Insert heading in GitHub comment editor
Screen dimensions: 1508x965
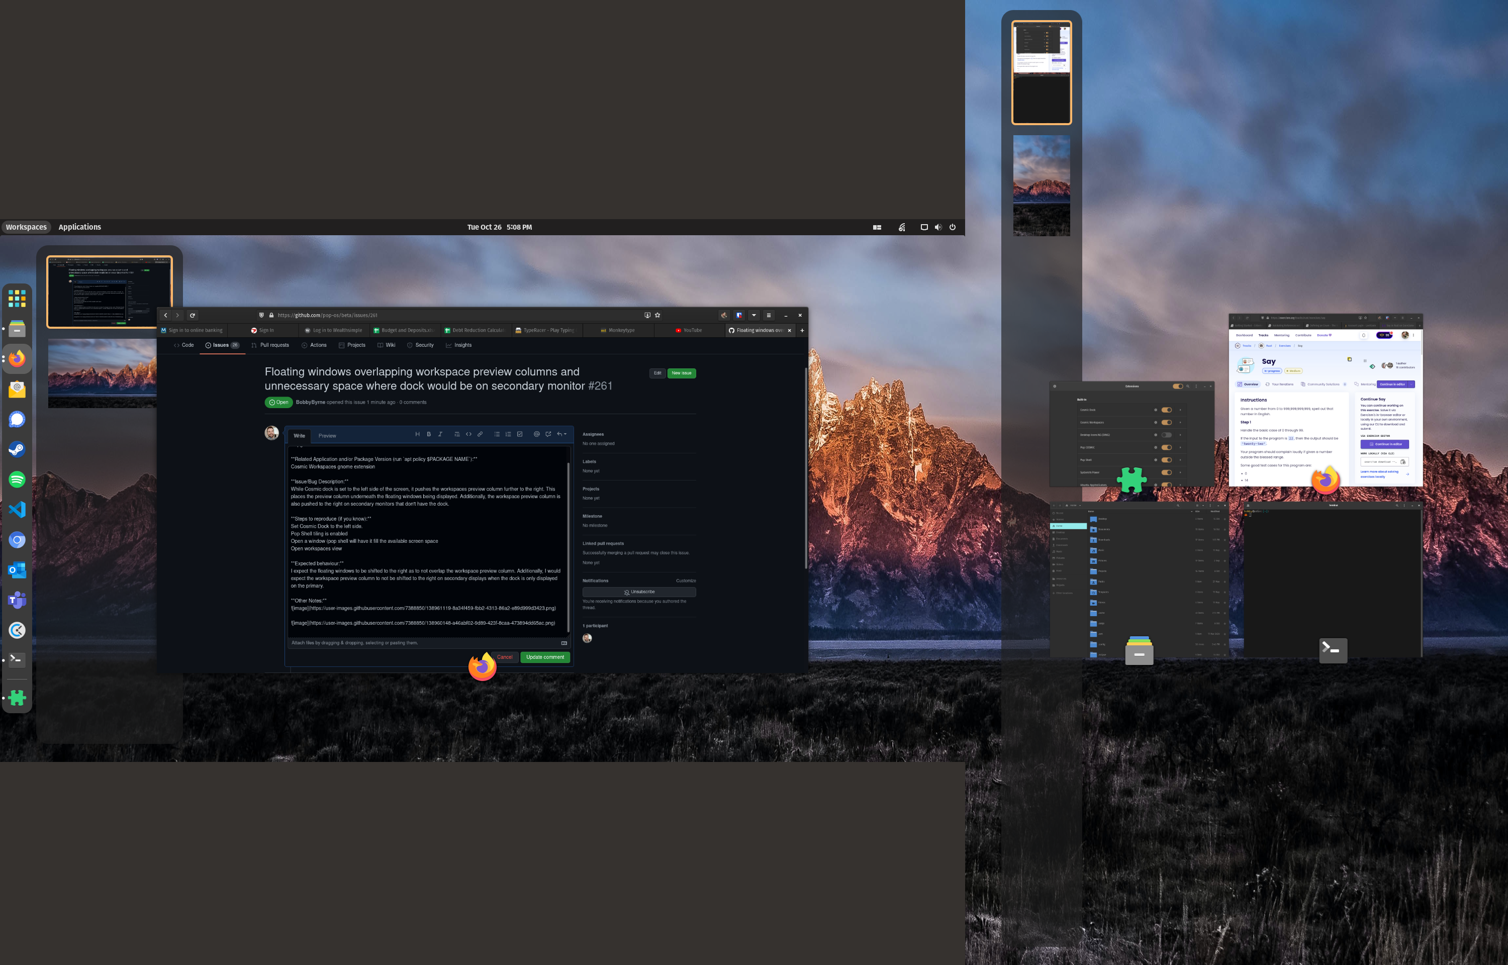pyautogui.click(x=417, y=434)
